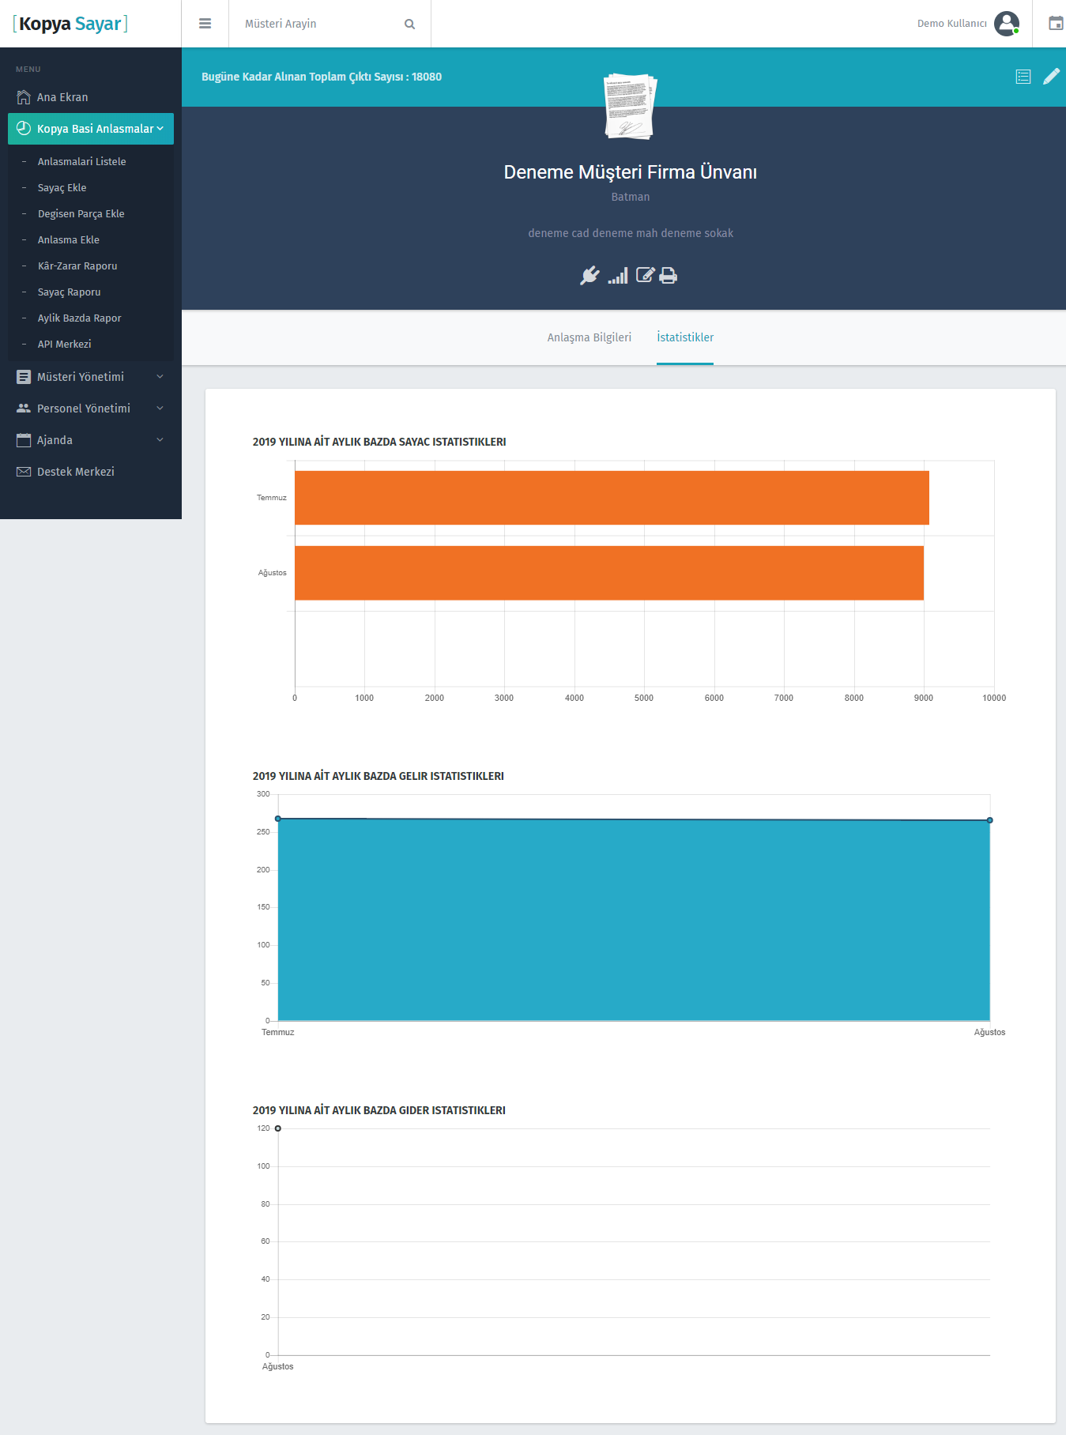This screenshot has height=1435, width=1066.
Task: Toggle the hamburger sidebar menu button
Action: click(205, 24)
